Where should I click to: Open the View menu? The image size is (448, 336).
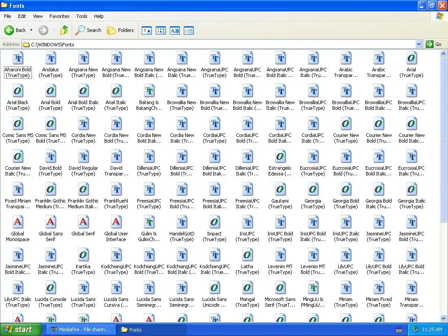click(x=38, y=16)
